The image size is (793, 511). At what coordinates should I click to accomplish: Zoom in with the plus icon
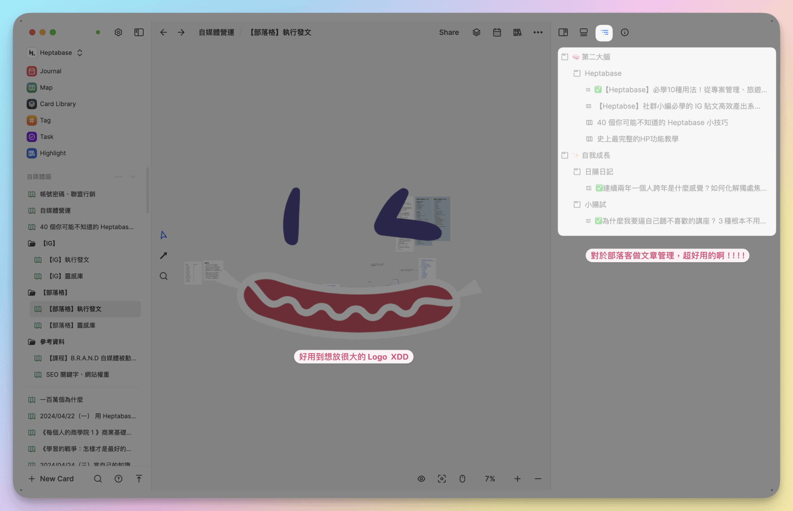(x=517, y=479)
